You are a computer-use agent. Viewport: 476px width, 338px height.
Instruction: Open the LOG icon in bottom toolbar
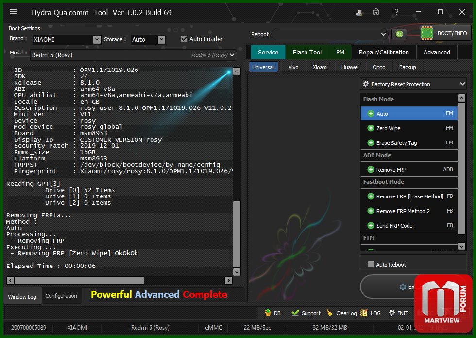click(364, 313)
